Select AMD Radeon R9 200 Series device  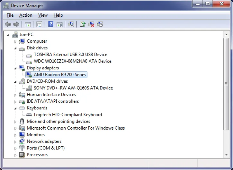(60, 74)
